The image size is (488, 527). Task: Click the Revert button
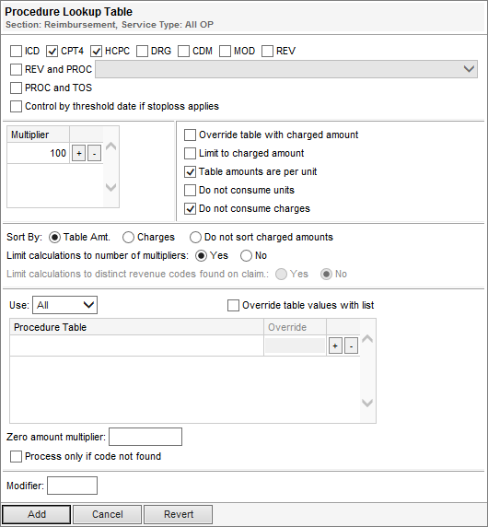[179, 514]
